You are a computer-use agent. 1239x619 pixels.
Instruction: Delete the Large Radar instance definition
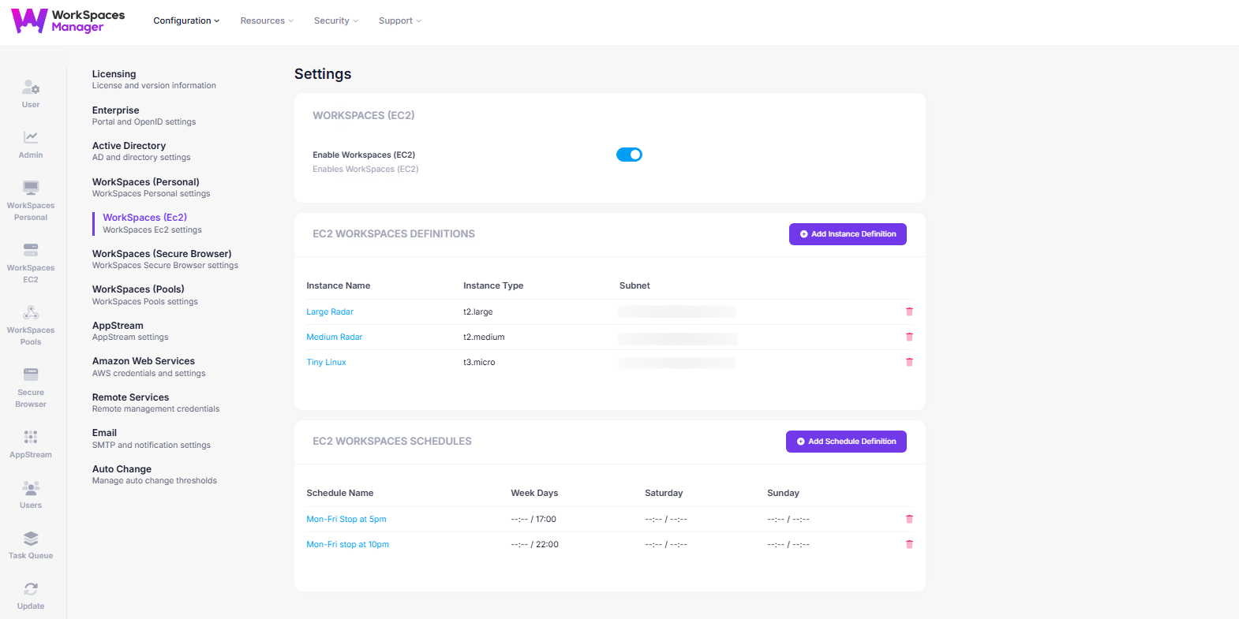[909, 311]
